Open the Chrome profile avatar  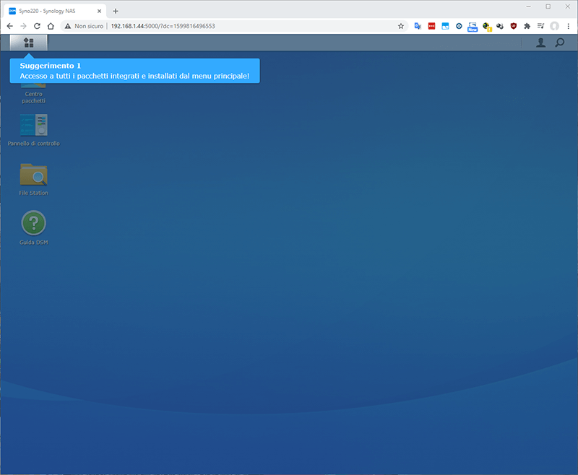click(554, 26)
